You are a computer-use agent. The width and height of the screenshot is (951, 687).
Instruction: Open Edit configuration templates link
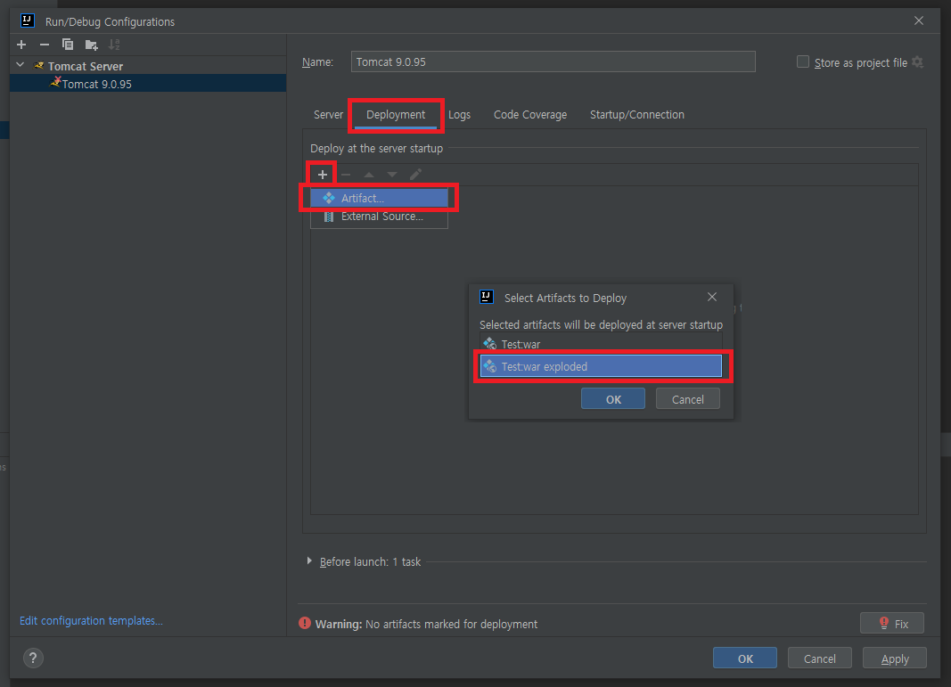(x=91, y=620)
